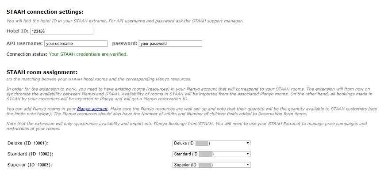Click the Hotel ID label
Image resolution: width=388 pixels, height=174 pixels.
click(18, 31)
